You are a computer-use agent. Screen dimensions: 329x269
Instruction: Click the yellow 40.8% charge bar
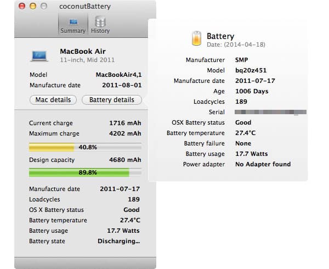pos(84,147)
